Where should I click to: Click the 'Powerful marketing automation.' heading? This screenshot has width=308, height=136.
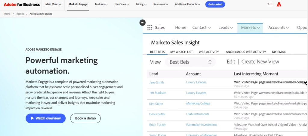pyautogui.click(x=62, y=65)
